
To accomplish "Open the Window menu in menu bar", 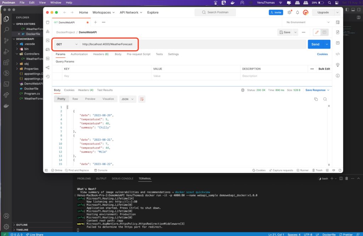I will [x=56, y=2].
